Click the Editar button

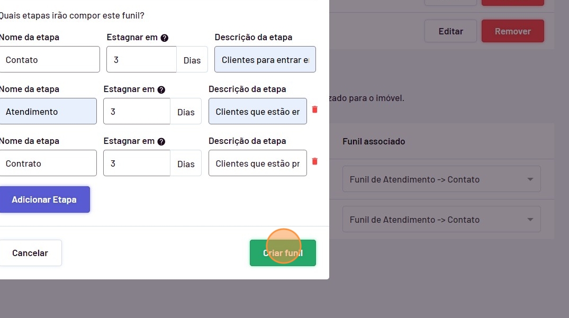click(450, 31)
